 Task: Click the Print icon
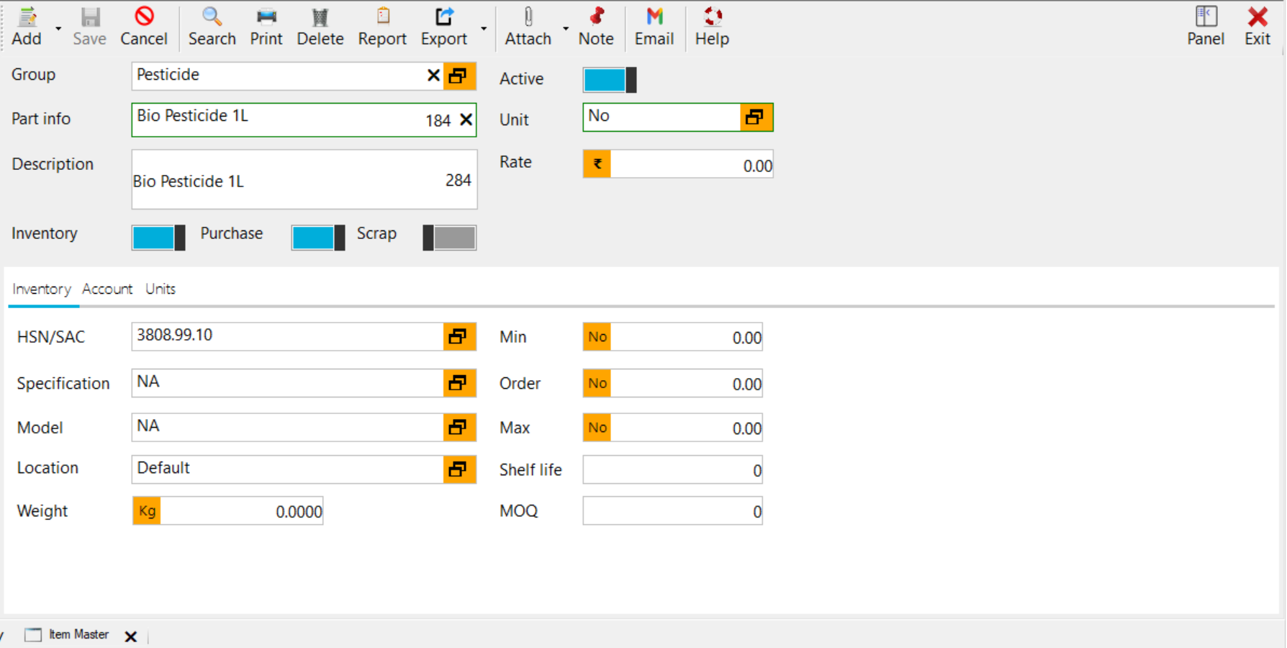tap(266, 25)
